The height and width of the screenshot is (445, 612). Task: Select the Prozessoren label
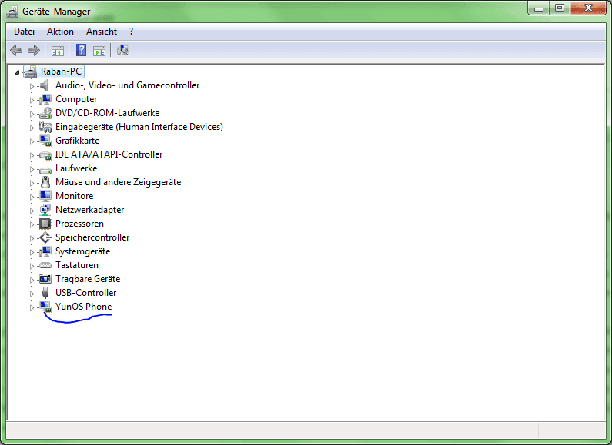click(79, 224)
